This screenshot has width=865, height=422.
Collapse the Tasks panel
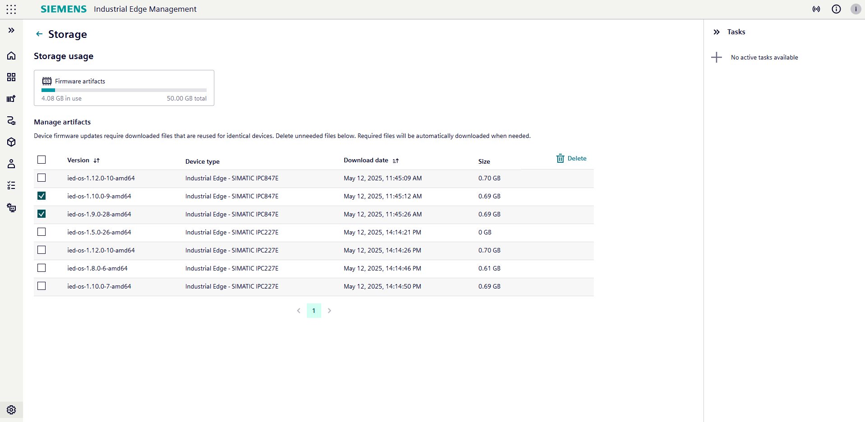(x=717, y=32)
